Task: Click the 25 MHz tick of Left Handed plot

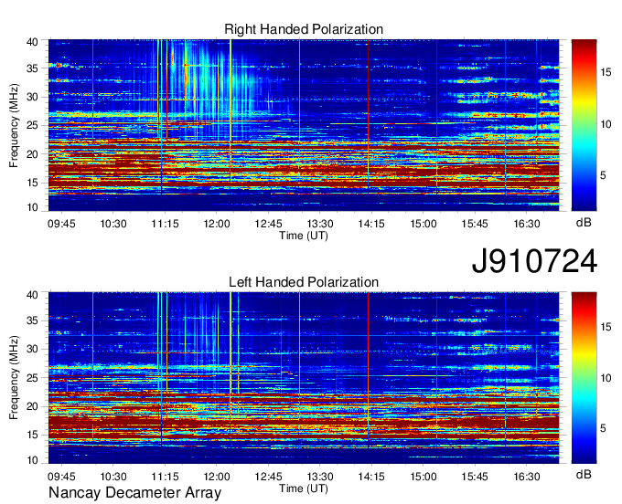Action: pyautogui.click(x=33, y=378)
